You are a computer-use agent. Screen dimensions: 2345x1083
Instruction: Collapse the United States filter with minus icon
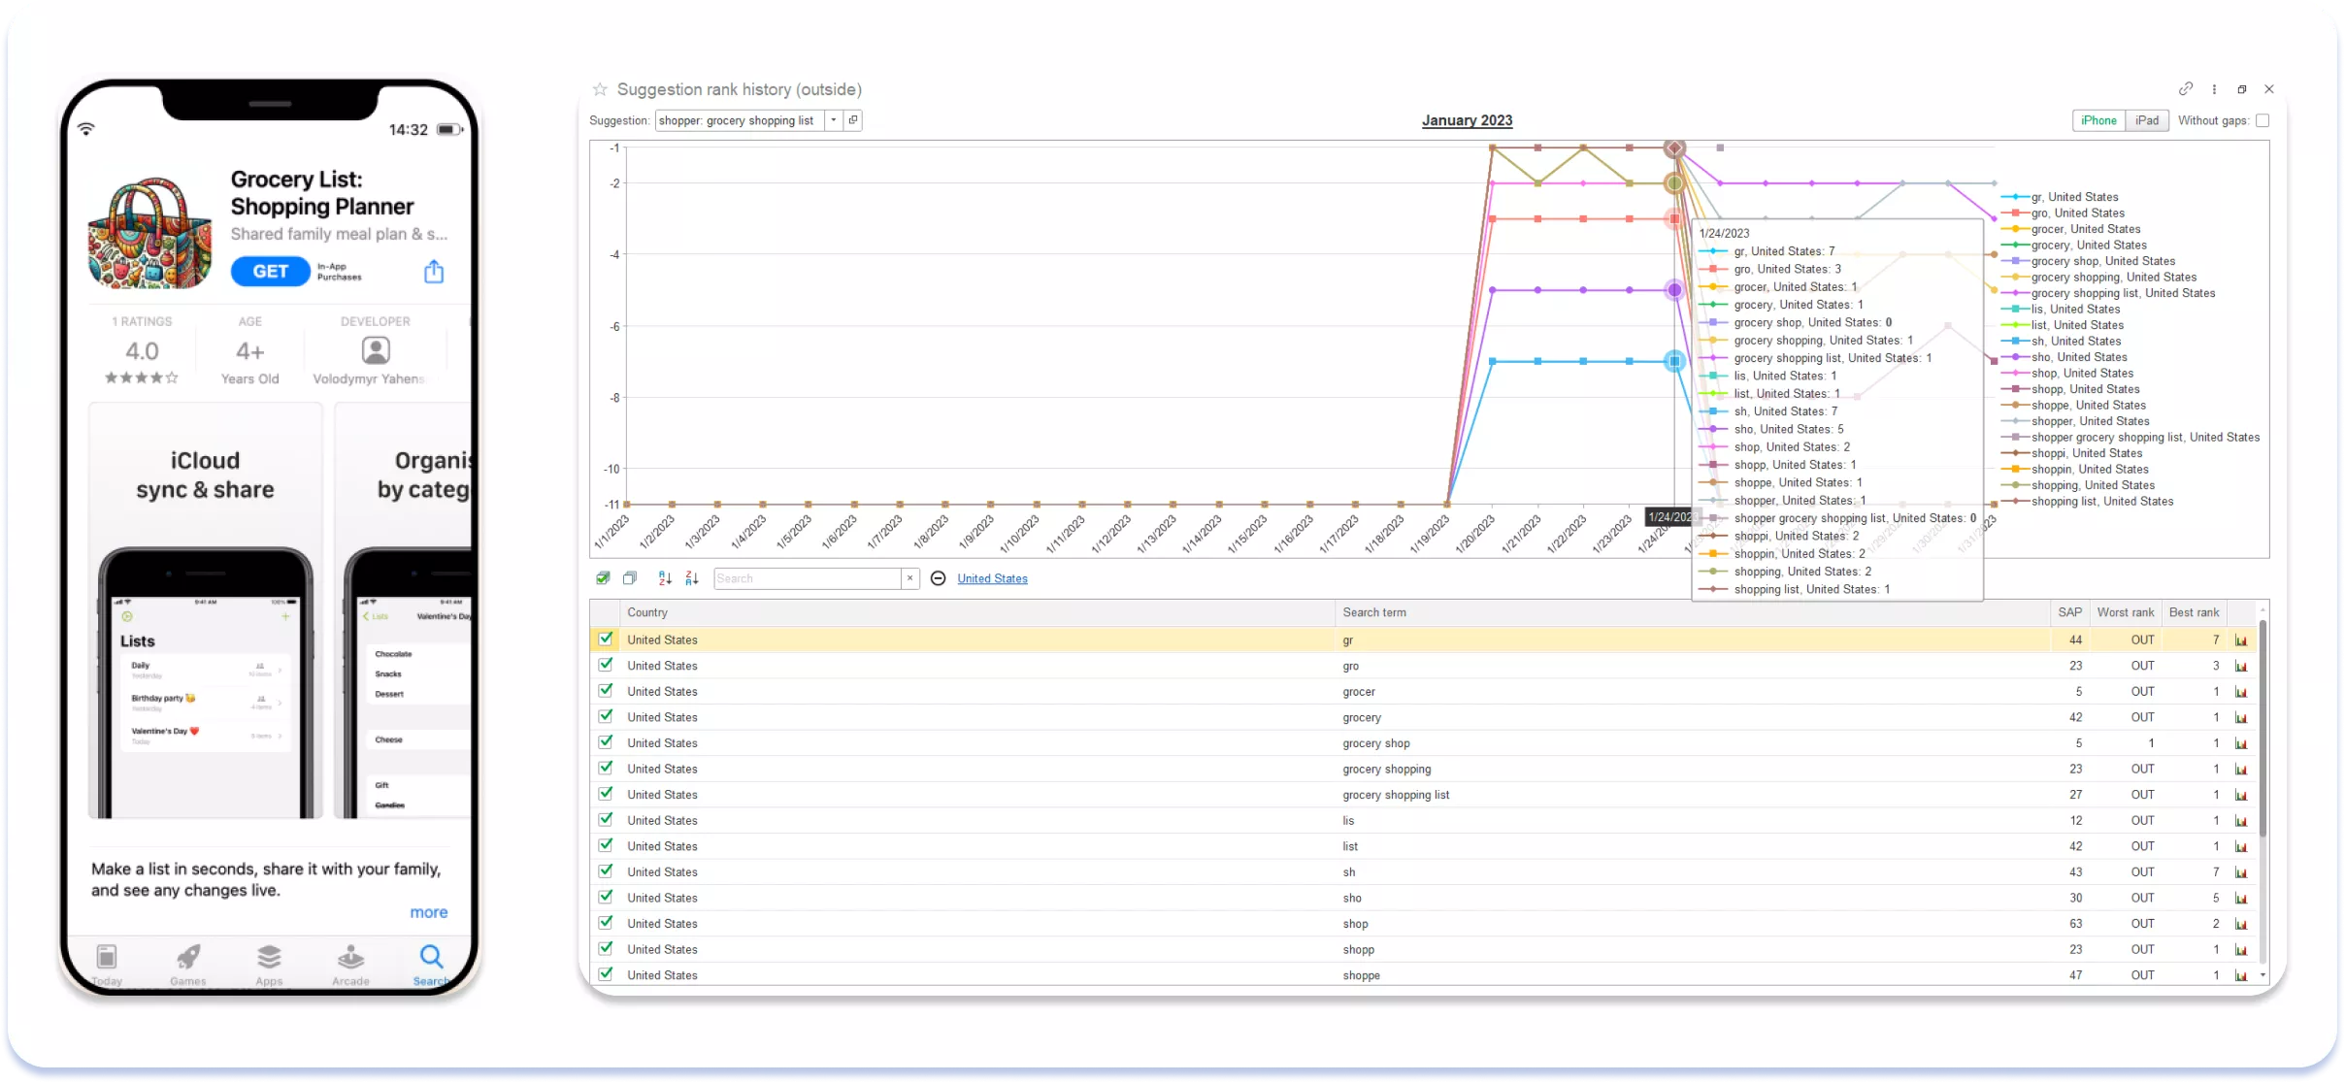click(938, 578)
